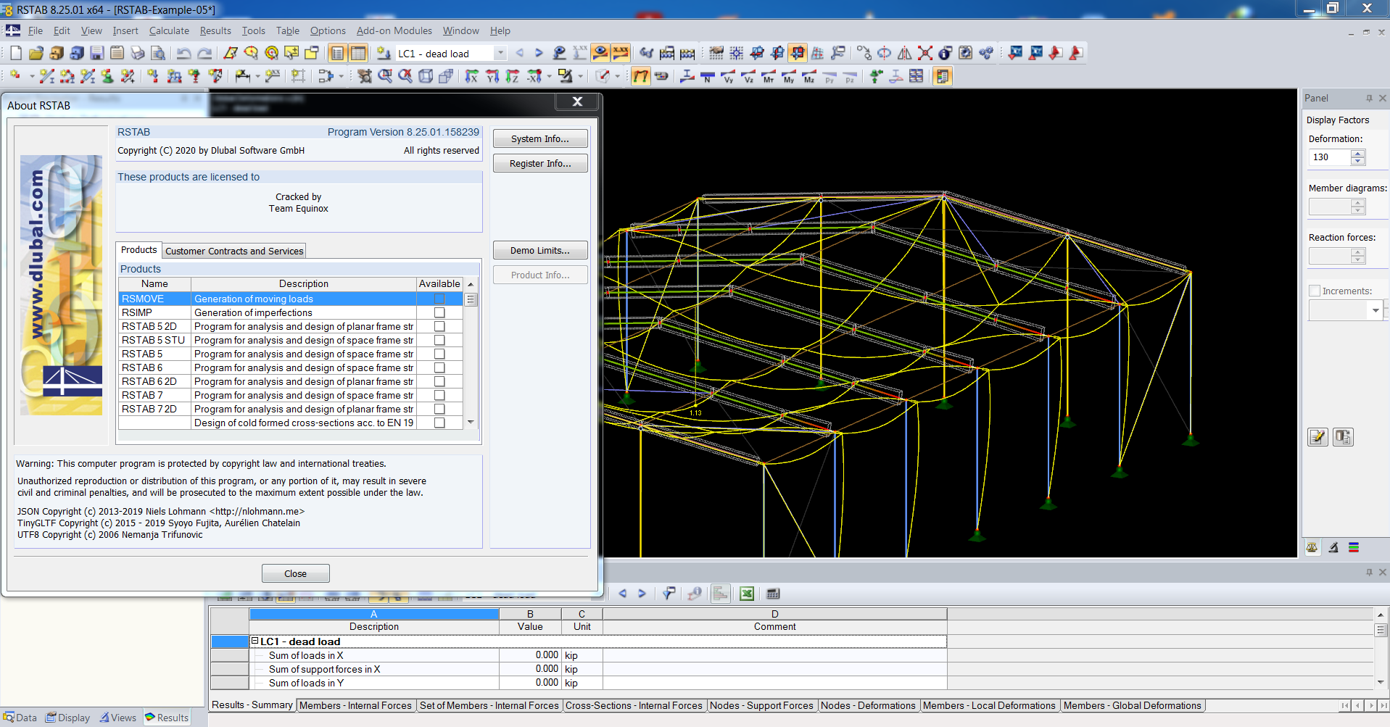Click the Export to Excel icon

tap(747, 594)
